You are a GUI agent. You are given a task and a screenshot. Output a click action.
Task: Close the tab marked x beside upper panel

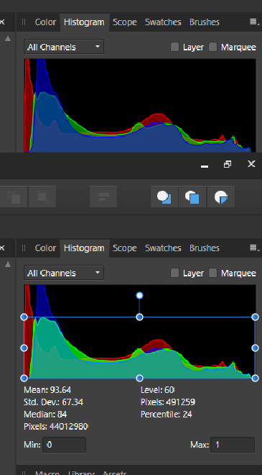[2, 22]
